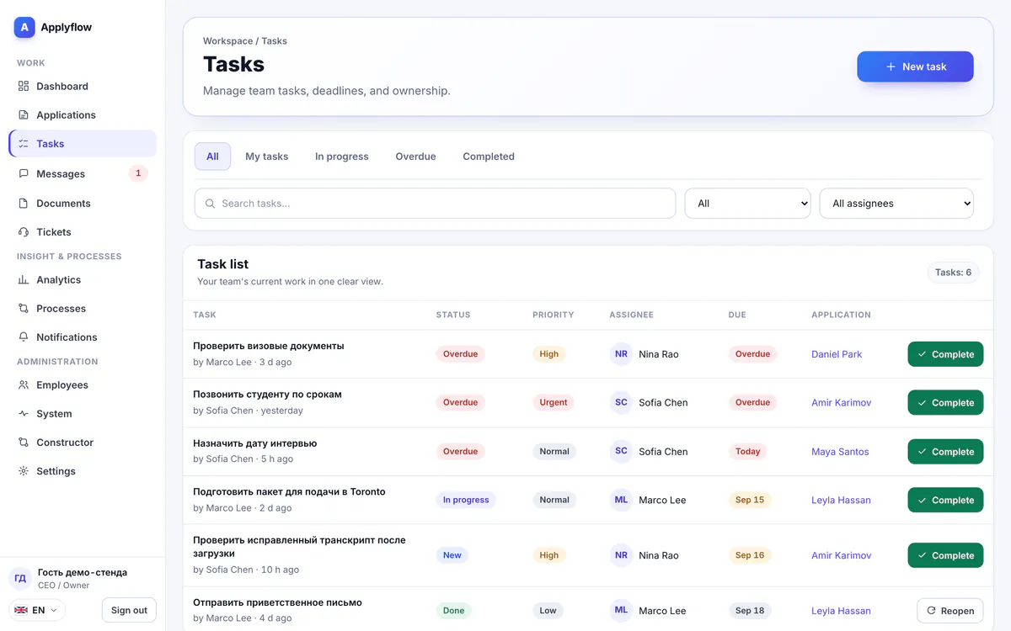The height and width of the screenshot is (631, 1011).
Task: Open Tickets in the sidebar menu
Action: (83, 231)
